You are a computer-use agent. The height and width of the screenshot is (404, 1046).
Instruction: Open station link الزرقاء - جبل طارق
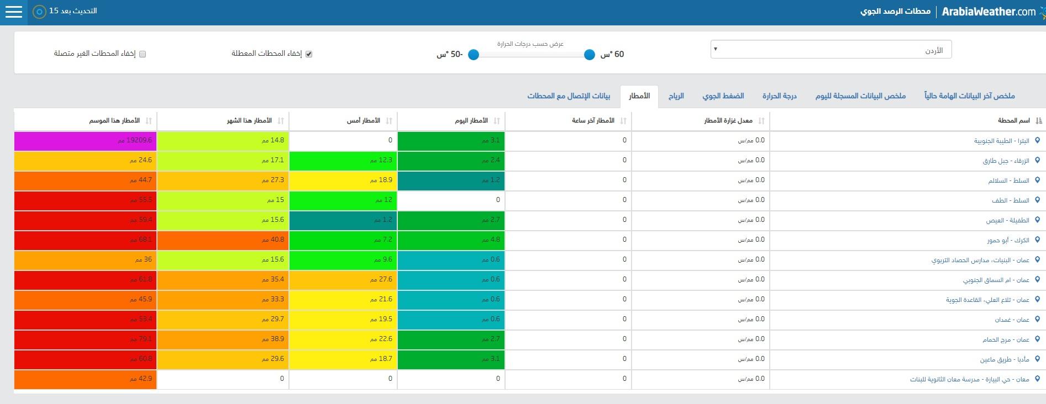[x=1006, y=161]
